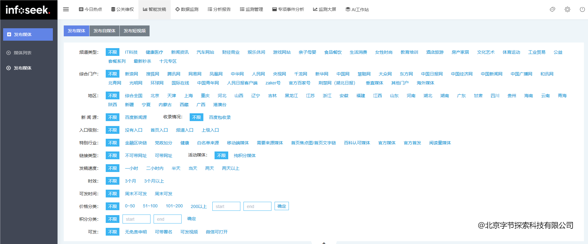Viewport: 588px width, 244px height.
Task: Click the points range end input
Action: click(167, 219)
